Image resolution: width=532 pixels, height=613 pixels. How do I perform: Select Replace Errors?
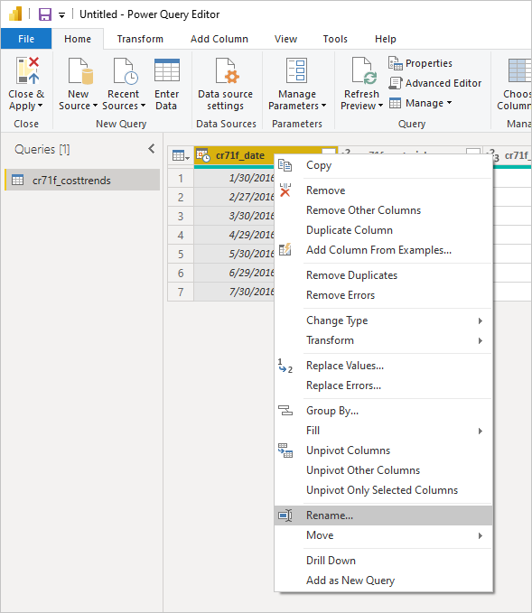pos(383,385)
